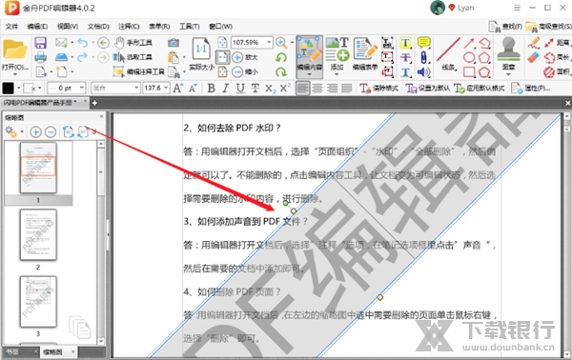Save document with the purple floppy icon
The image size is (572, 360).
pos(40,43)
